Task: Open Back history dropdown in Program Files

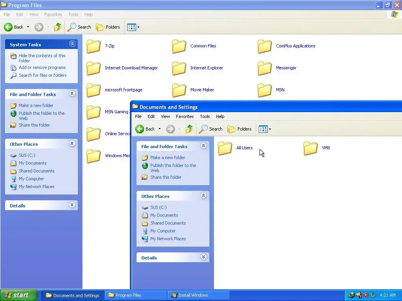Action: point(28,27)
